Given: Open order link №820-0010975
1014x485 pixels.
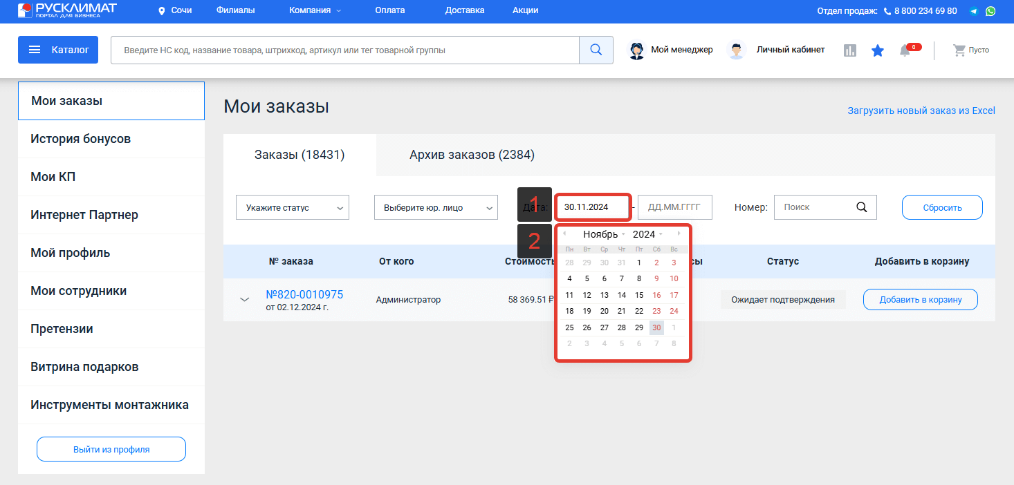Looking at the screenshot, I should pyautogui.click(x=304, y=294).
